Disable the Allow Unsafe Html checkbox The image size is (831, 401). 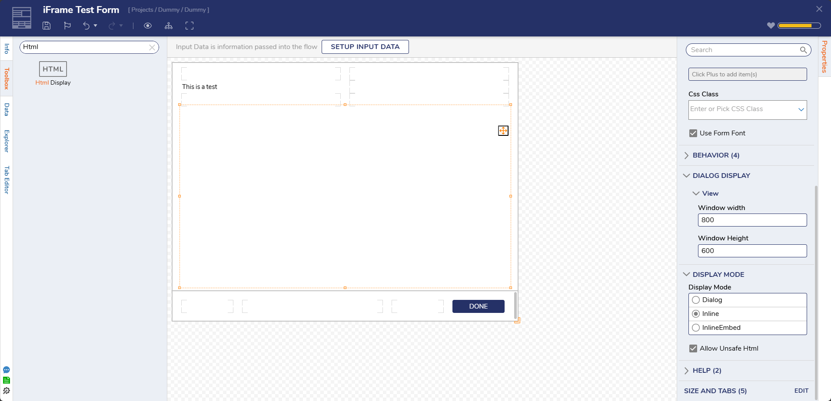[693, 348]
